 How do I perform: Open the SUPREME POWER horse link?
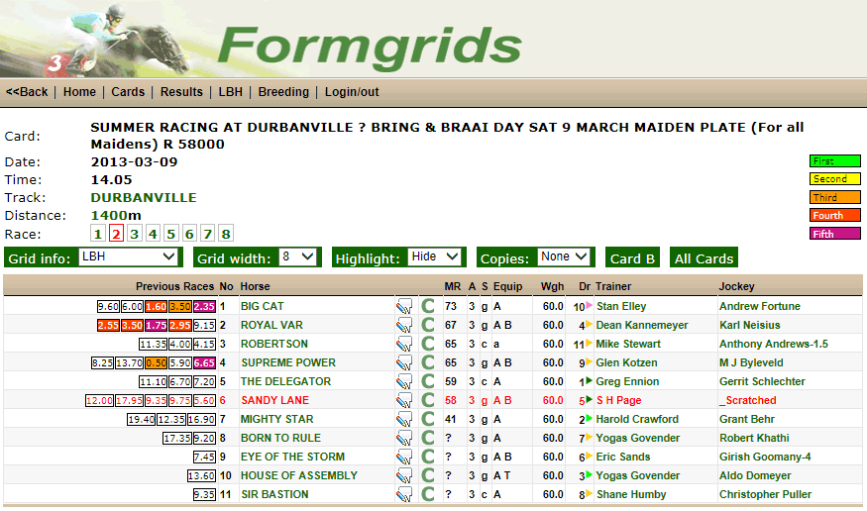tap(288, 362)
